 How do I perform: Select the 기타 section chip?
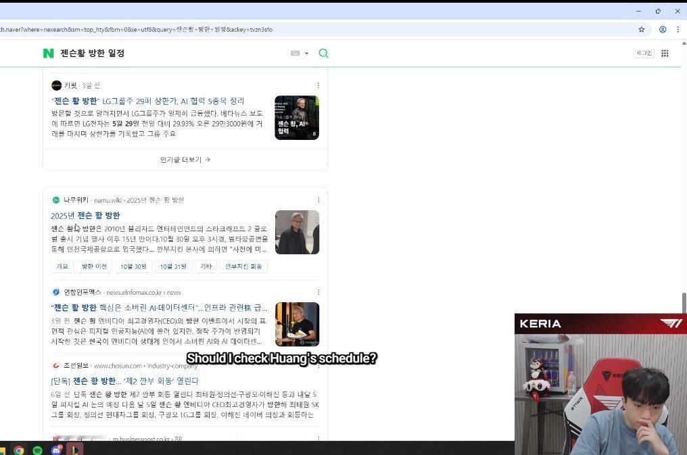[206, 266]
